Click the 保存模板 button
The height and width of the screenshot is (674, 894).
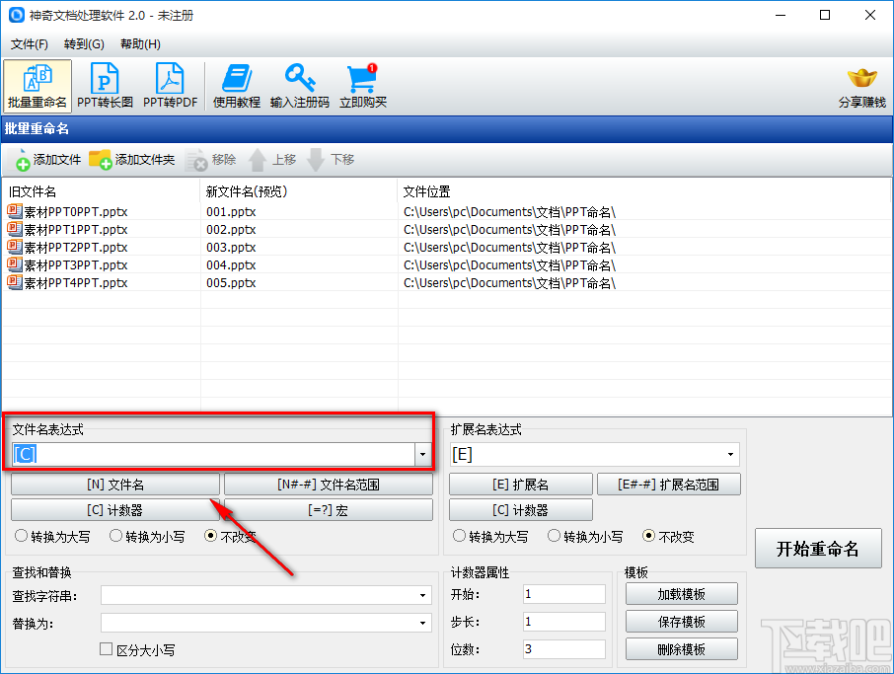(x=681, y=621)
